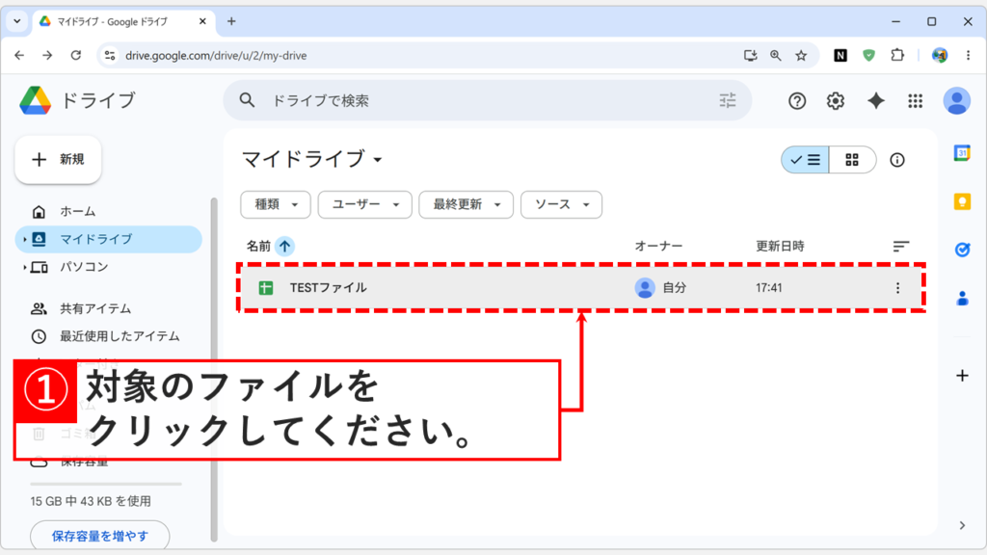Go back to previous page
Viewport: 987px width, 555px height.
[x=19, y=55]
